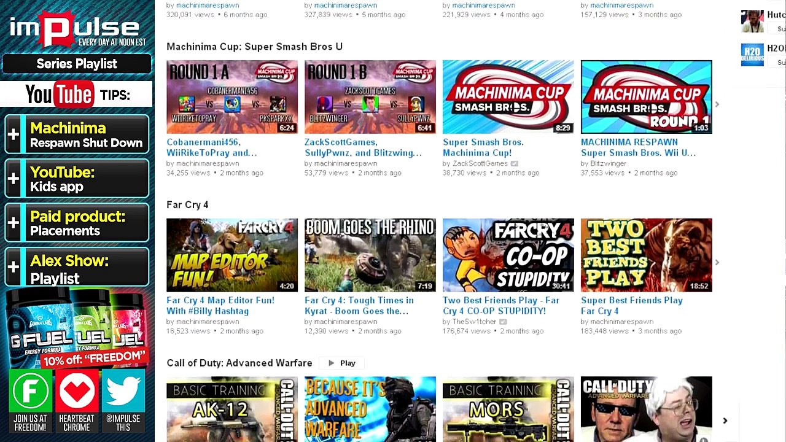The width and height of the screenshot is (786, 442).
Task: Play all Call of Duty: Advanced Warfare videos
Action: 341,363
